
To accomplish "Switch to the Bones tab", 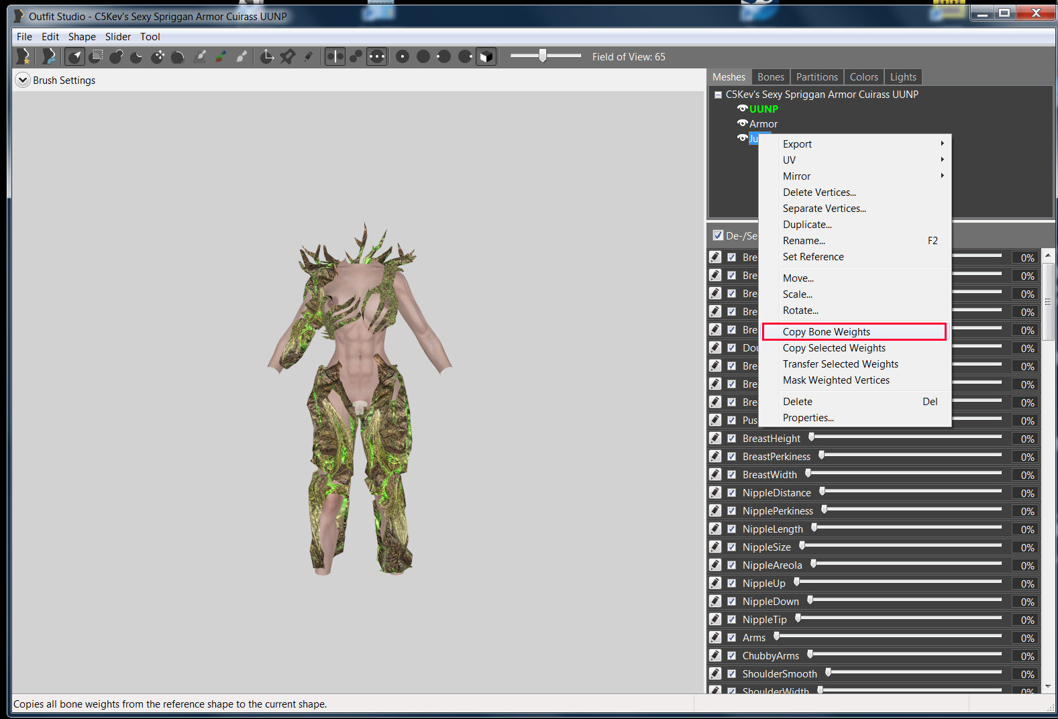I will point(771,76).
